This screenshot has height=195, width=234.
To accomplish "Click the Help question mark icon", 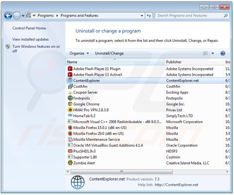I will (x=223, y=53).
